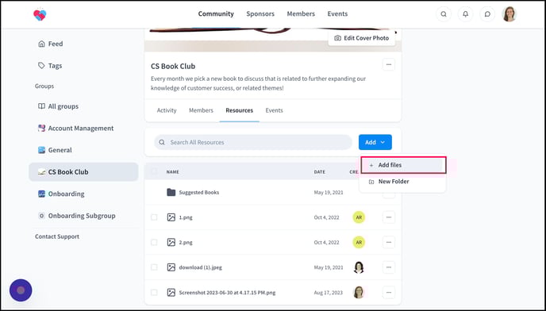Open user profile avatar in header
Screen dimensions: 546x311
[x=509, y=14]
